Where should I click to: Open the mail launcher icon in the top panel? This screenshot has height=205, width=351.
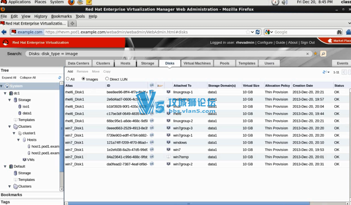[x=80, y=2]
